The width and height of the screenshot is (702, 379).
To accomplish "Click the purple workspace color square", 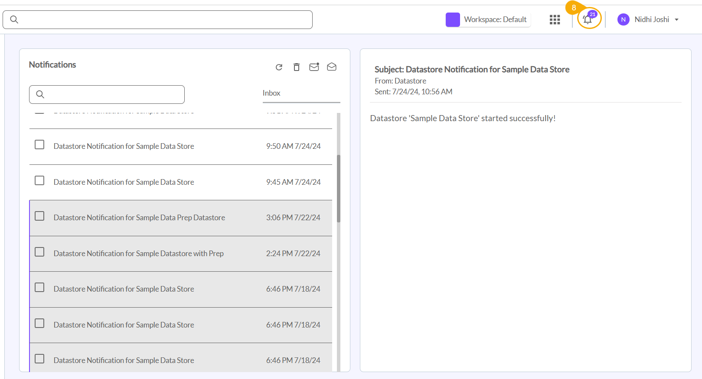I will tap(453, 19).
